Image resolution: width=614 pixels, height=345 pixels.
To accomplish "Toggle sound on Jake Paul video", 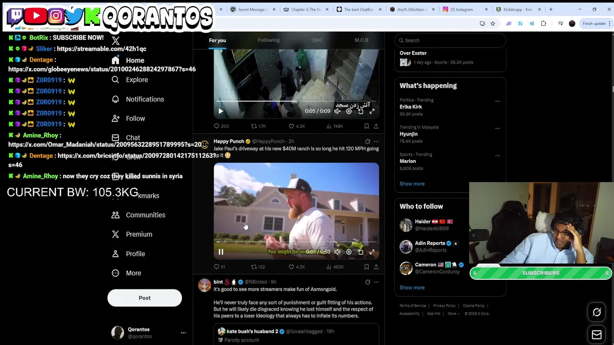I will coord(337,252).
